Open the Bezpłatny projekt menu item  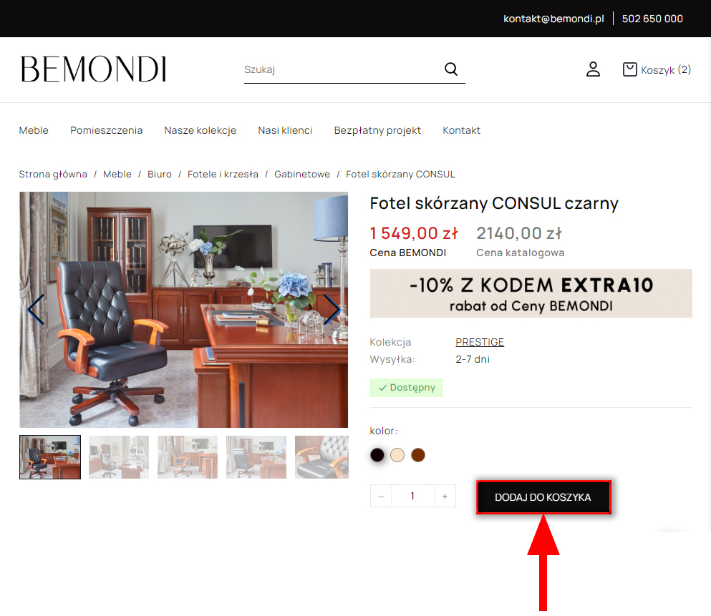(x=377, y=130)
